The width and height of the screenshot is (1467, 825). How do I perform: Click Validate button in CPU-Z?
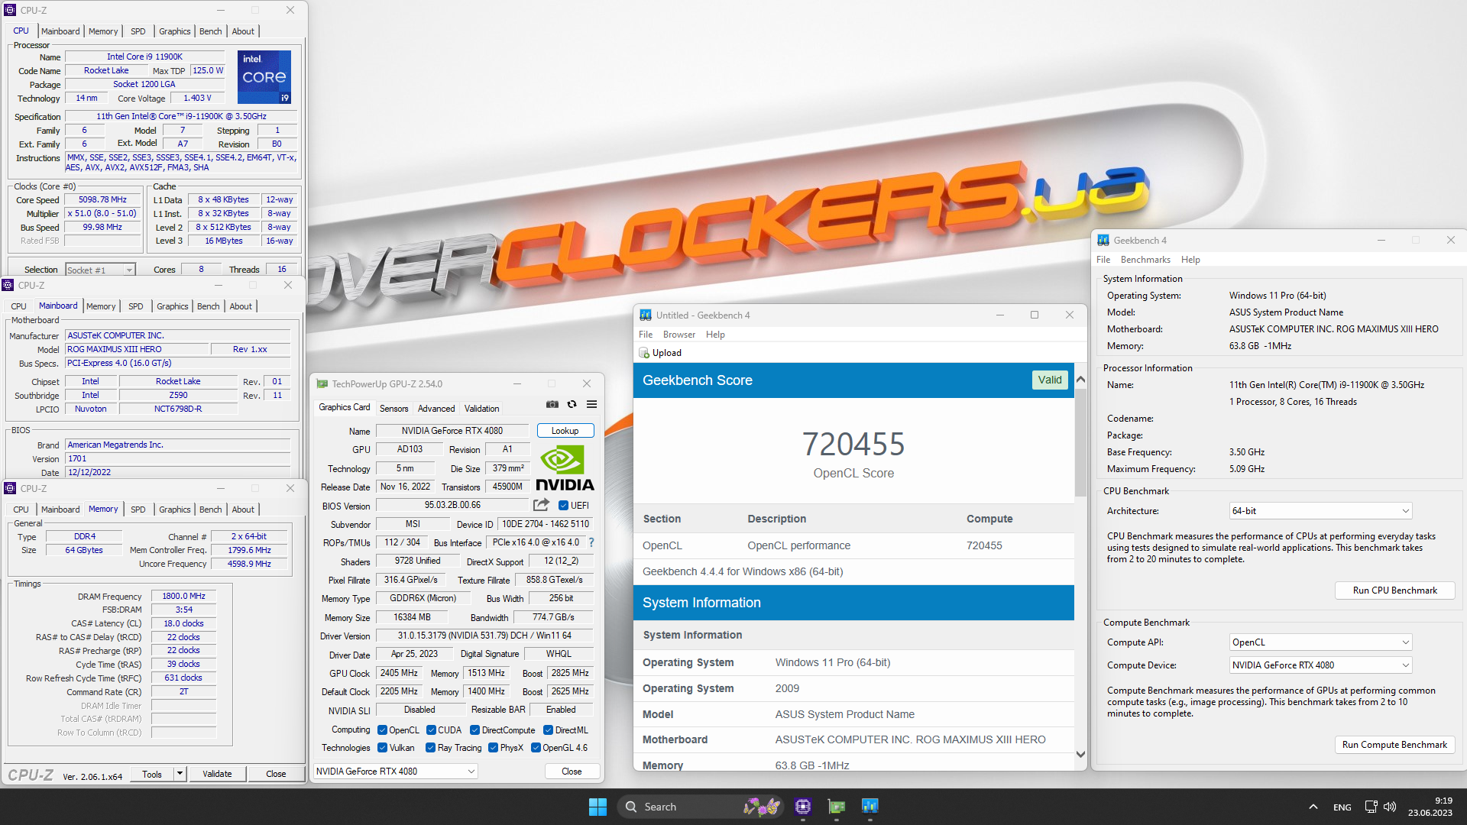(217, 774)
